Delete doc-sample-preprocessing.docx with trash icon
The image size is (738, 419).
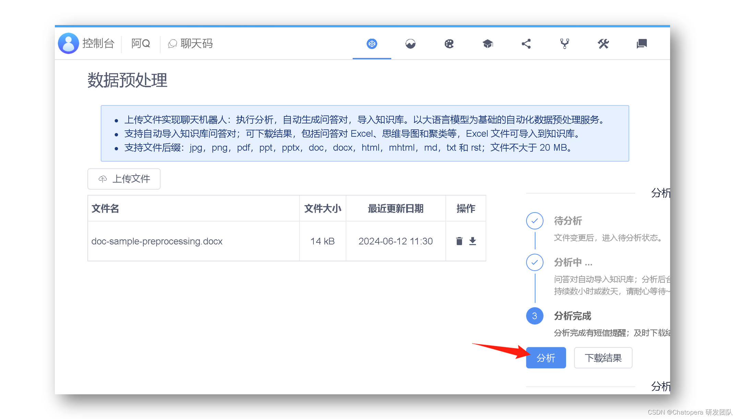pos(459,241)
